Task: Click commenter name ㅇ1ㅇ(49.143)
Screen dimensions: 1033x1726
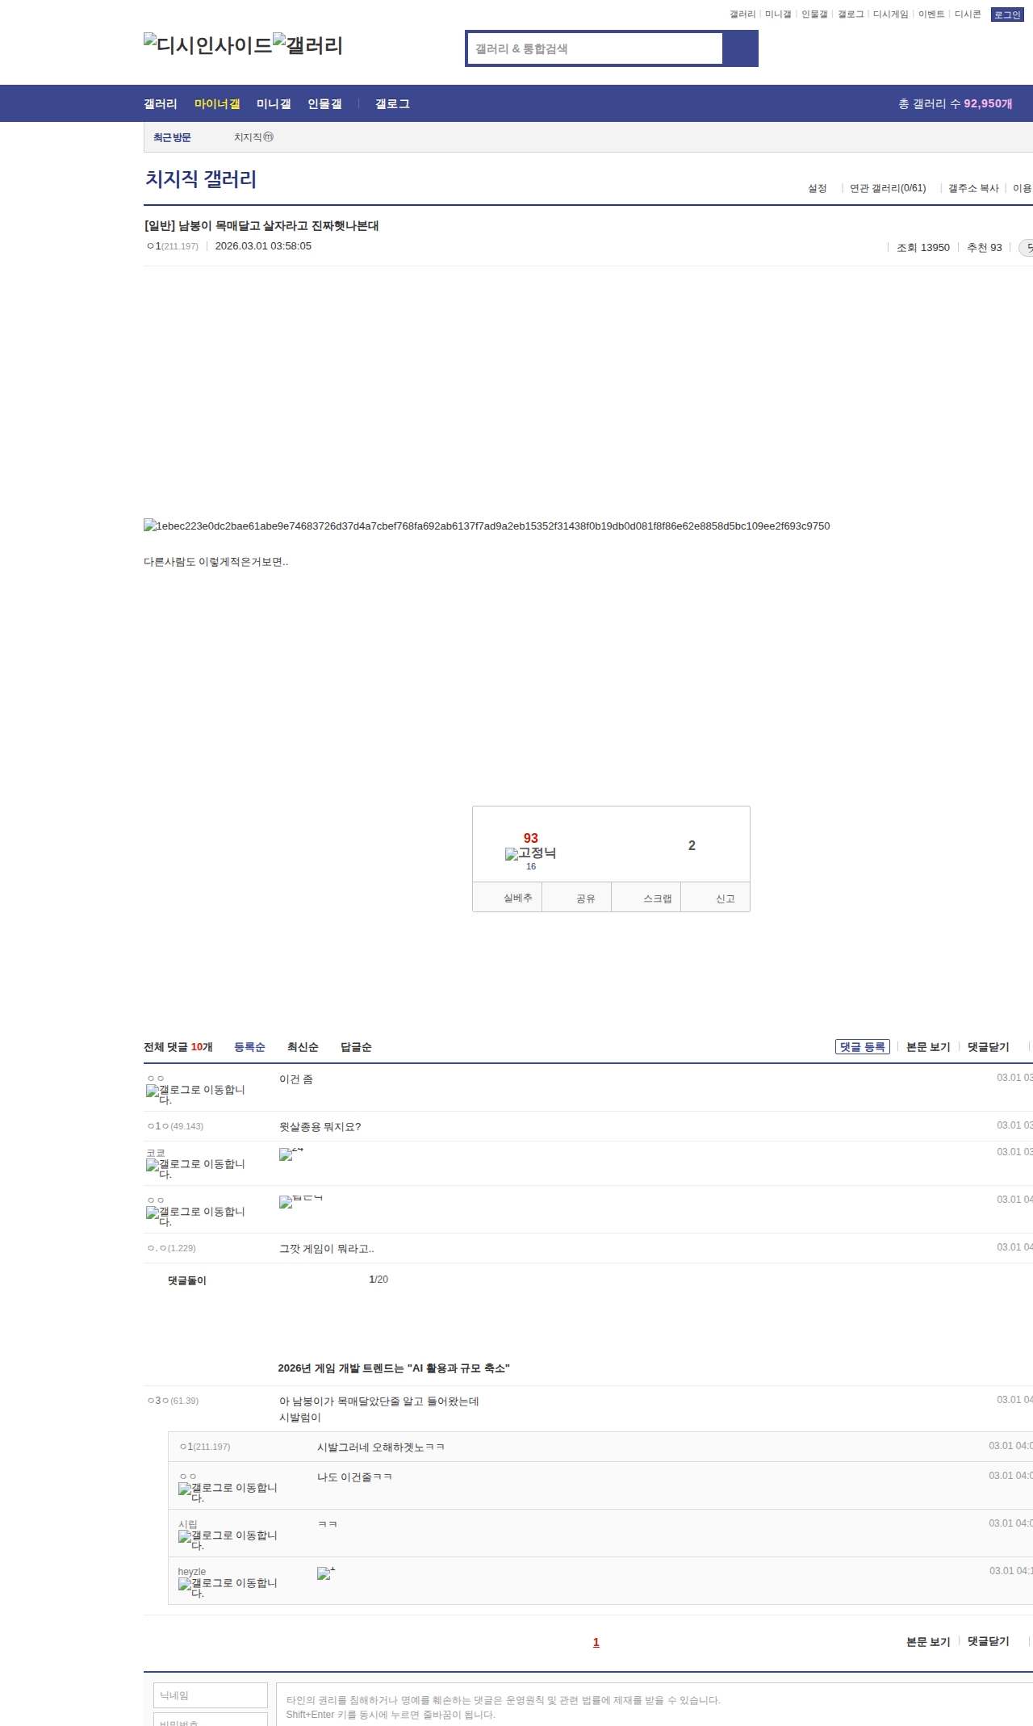Action: click(175, 1126)
